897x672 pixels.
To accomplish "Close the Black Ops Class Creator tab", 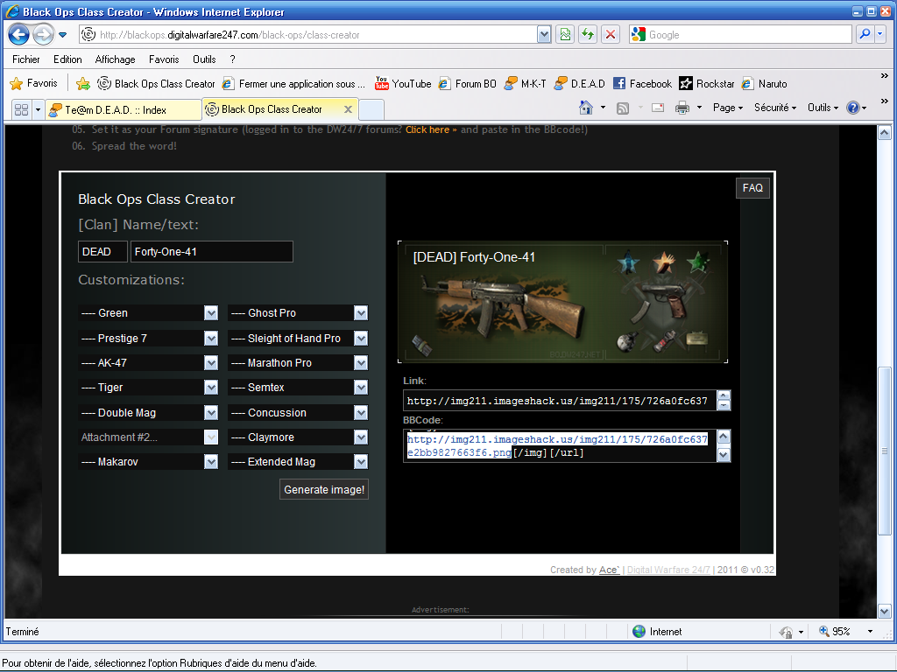I will point(348,109).
